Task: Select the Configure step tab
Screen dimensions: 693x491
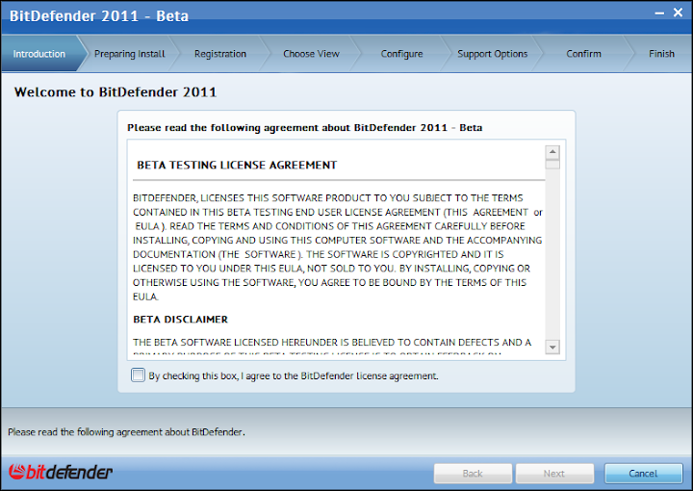Action: (x=401, y=54)
